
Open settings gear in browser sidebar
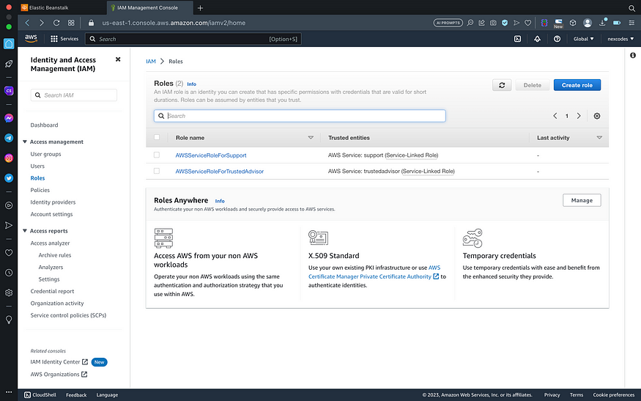[x=9, y=293]
